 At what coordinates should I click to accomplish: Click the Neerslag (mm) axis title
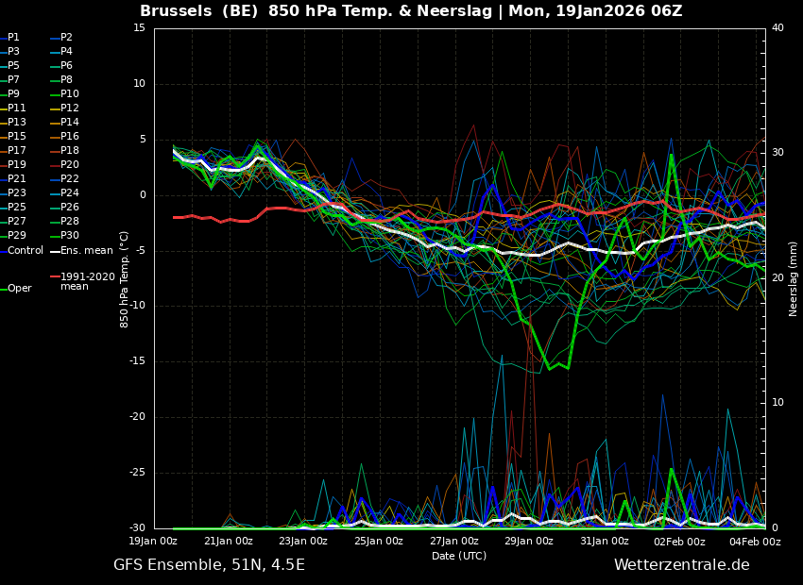point(794,278)
